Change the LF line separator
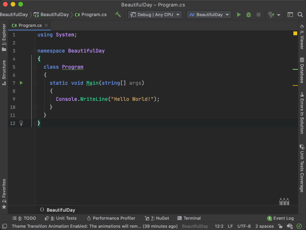 click(230, 226)
